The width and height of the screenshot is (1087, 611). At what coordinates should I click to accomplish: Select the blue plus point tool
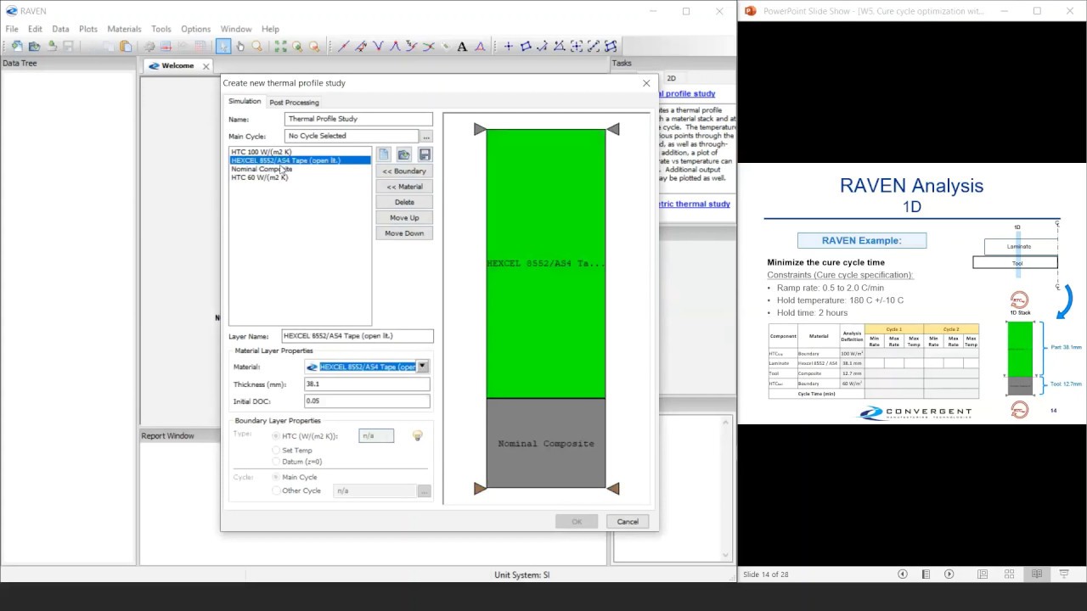point(508,47)
